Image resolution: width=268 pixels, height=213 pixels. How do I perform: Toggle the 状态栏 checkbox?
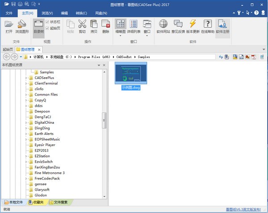(x=48, y=21)
